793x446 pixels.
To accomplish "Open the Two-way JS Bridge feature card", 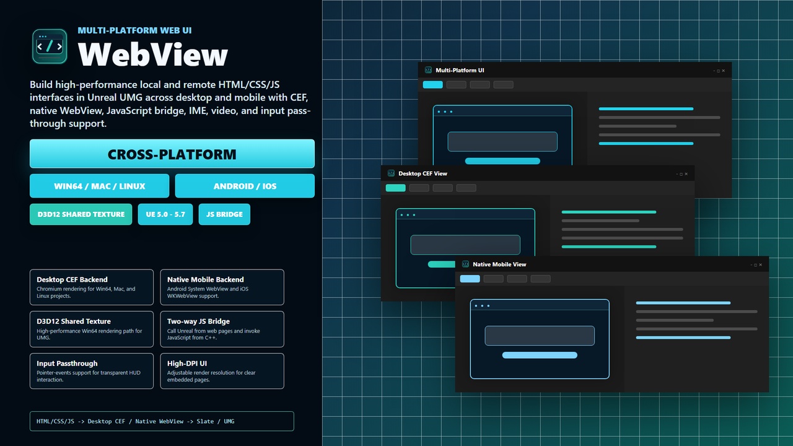I will (222, 329).
